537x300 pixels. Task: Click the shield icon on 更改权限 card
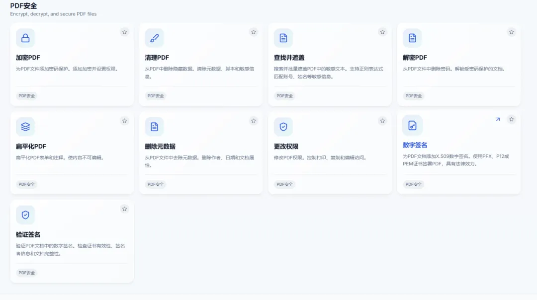point(283,127)
